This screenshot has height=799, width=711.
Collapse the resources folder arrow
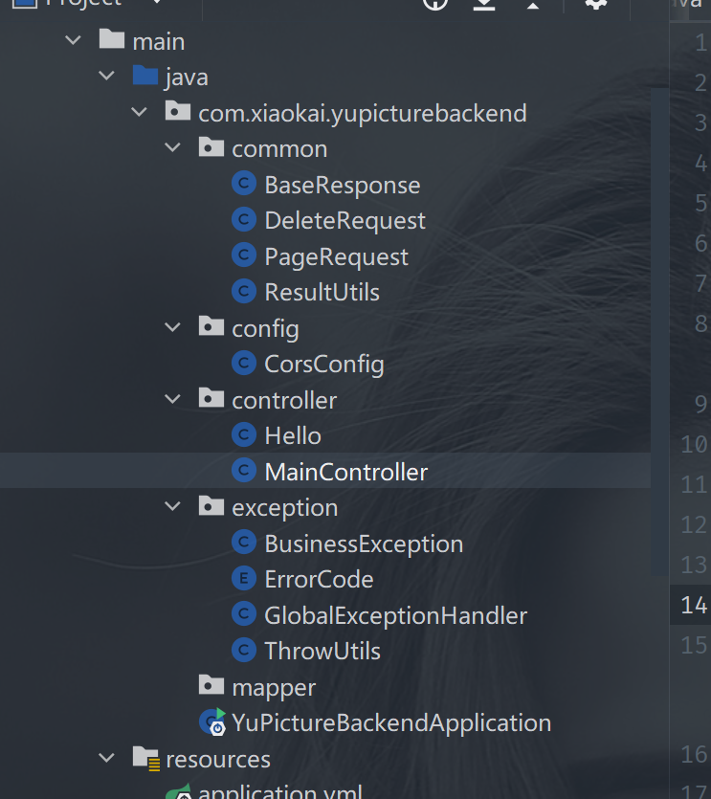point(106,759)
